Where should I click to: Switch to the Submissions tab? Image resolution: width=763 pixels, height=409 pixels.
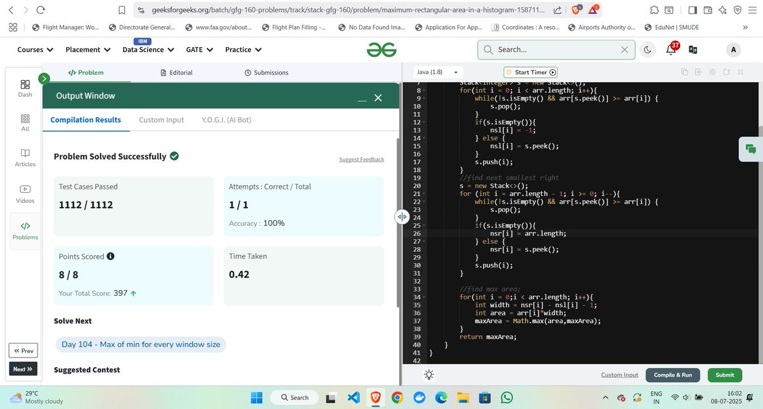point(266,73)
